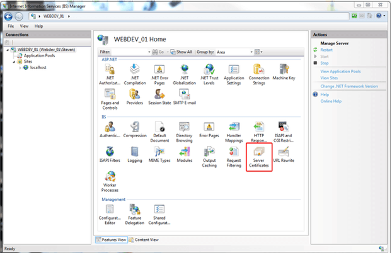
Task: Click View Application Pools link
Action: [x=340, y=71]
